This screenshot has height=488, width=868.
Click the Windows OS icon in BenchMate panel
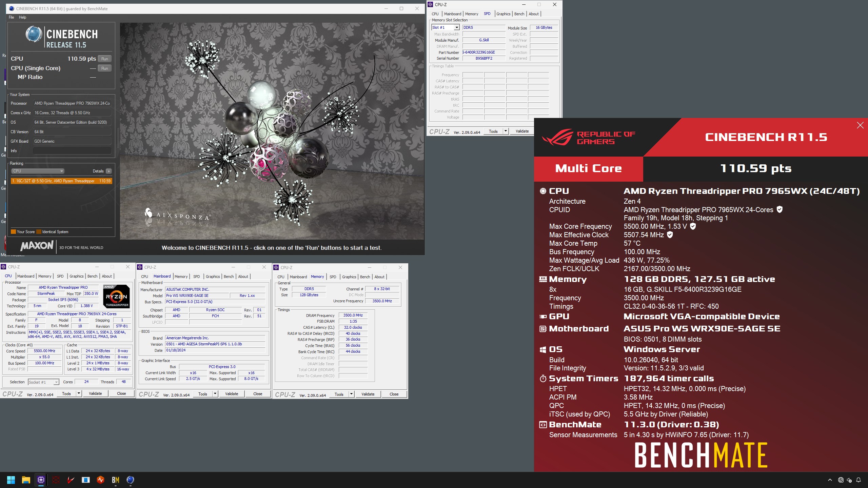click(543, 349)
